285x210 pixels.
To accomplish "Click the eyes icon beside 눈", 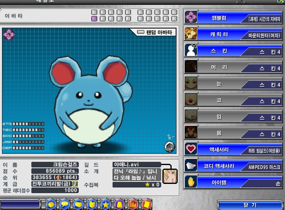I will click(x=191, y=83).
